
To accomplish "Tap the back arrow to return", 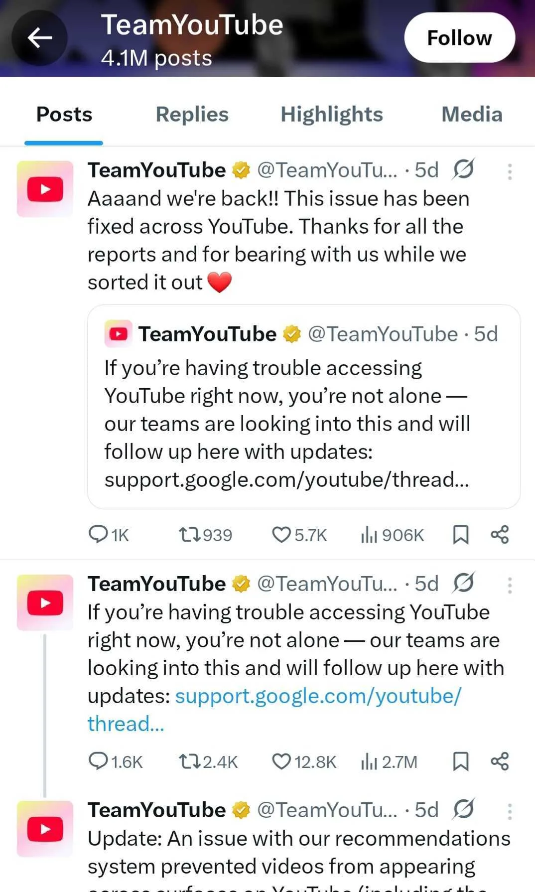I will tap(39, 37).
